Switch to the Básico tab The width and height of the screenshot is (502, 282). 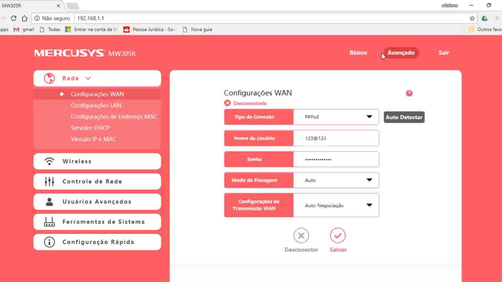[x=358, y=53]
